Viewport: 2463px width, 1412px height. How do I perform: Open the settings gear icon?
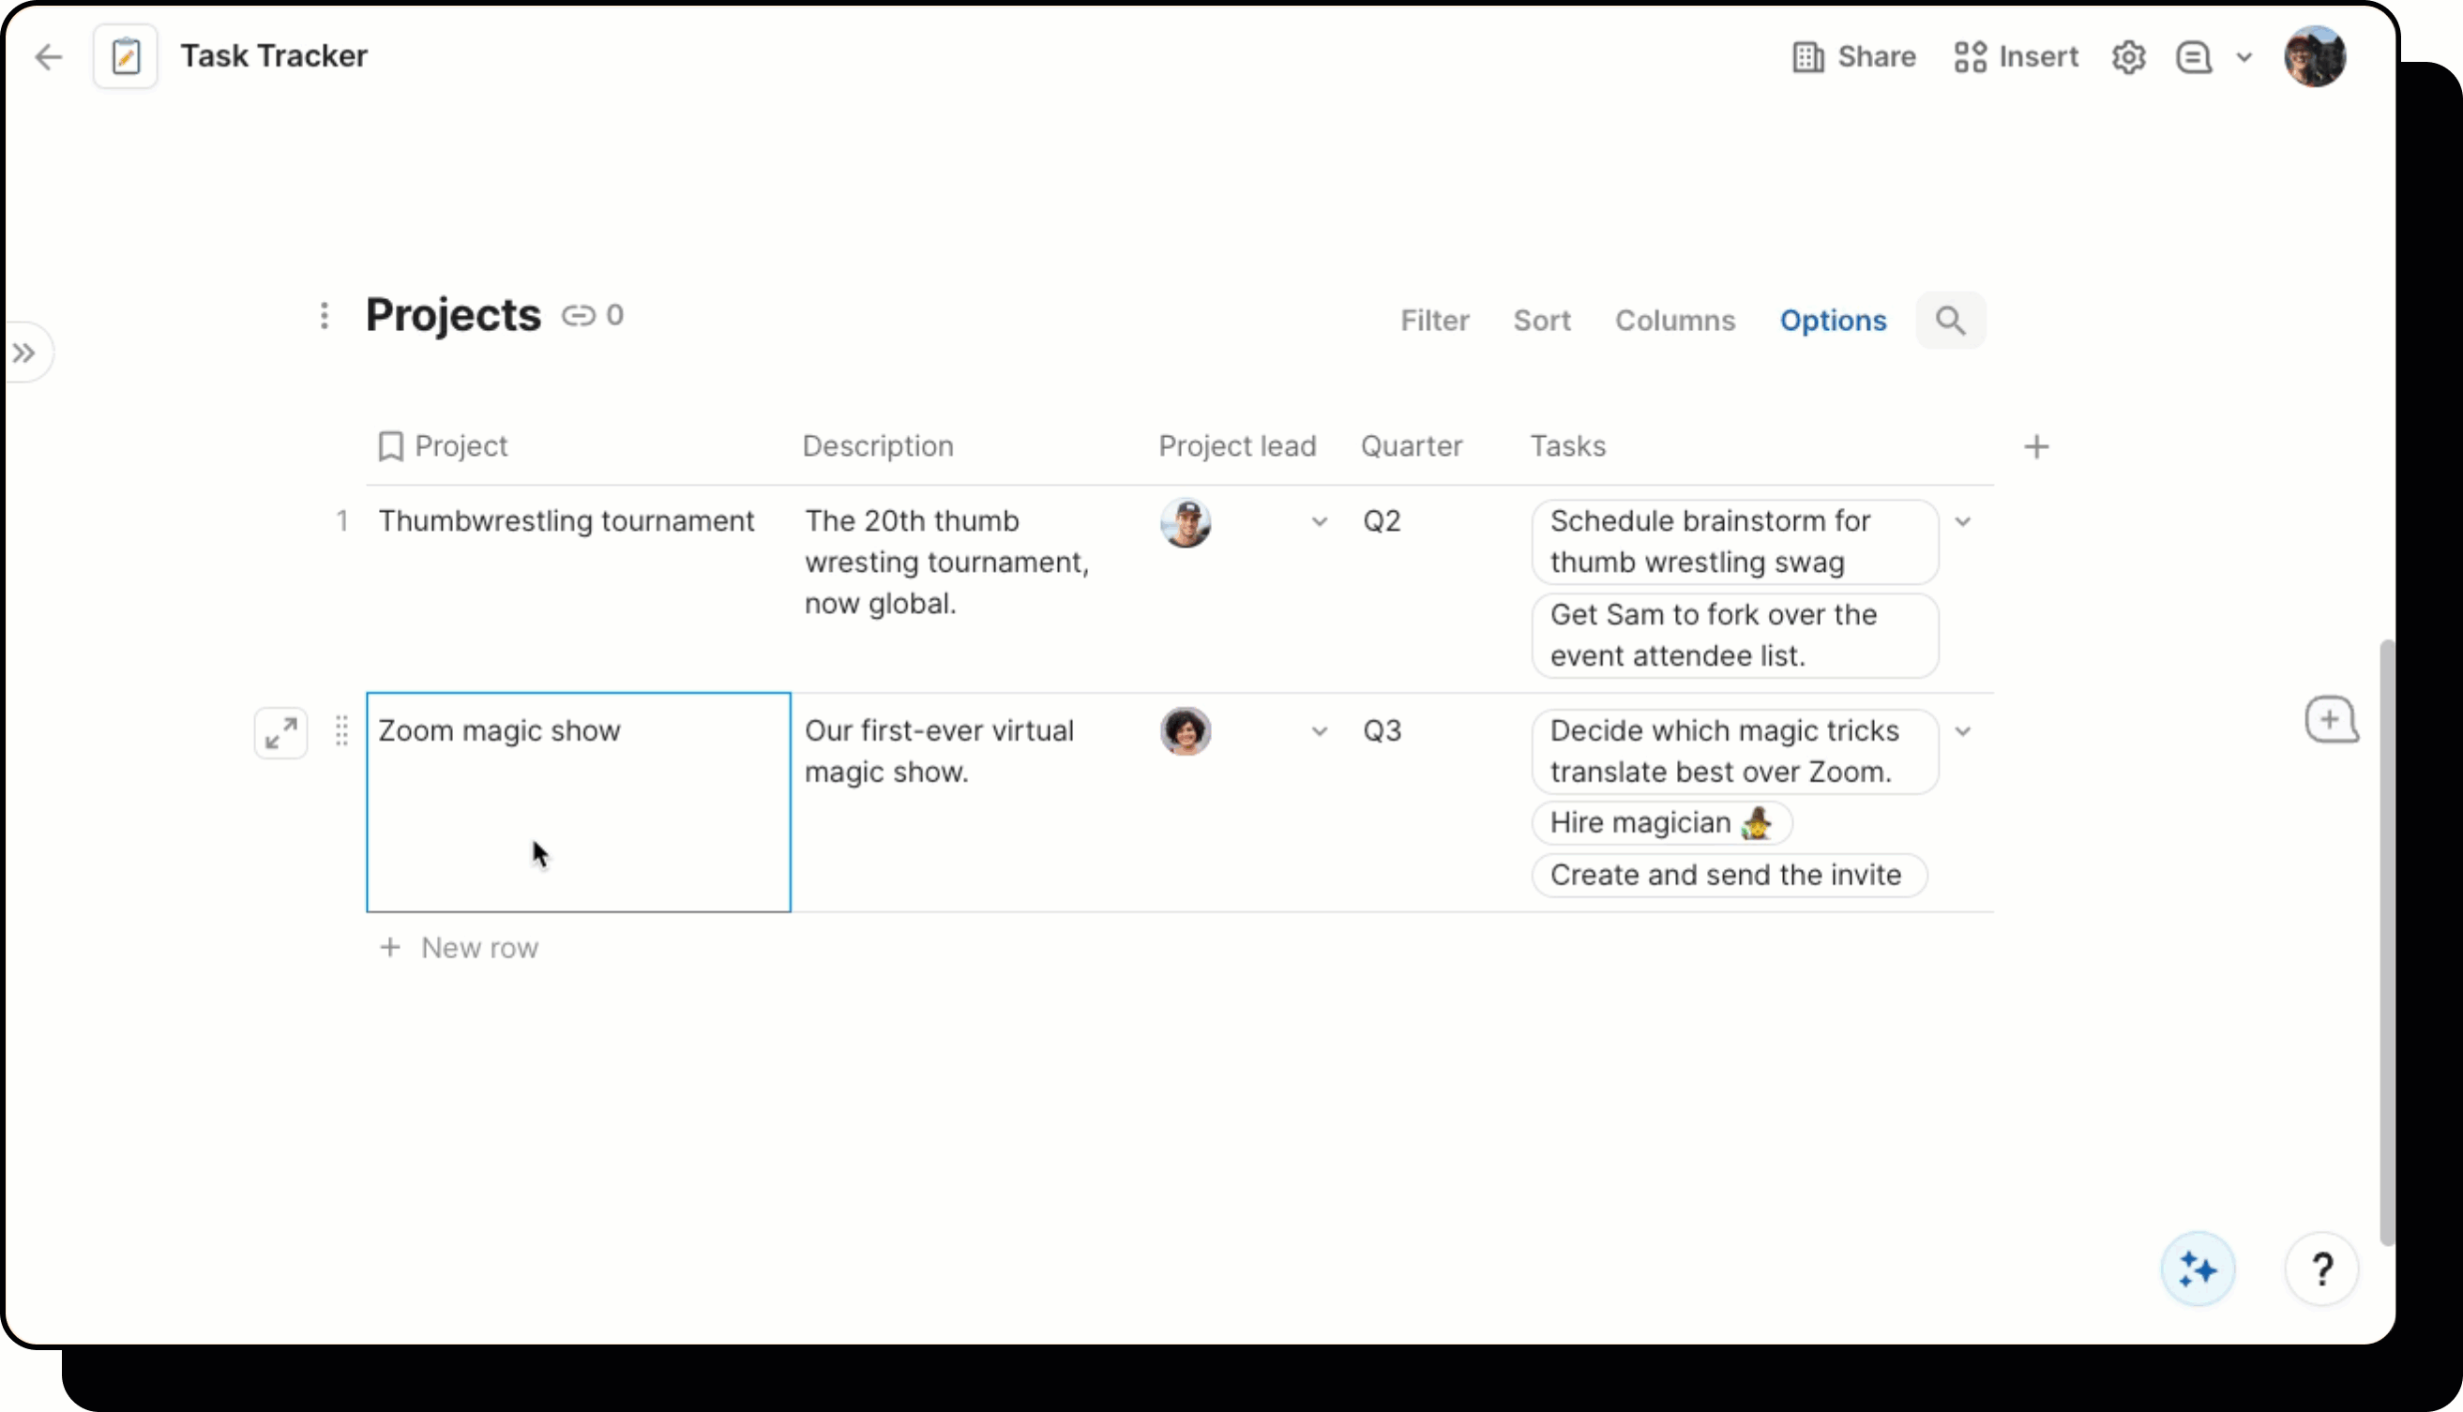(x=2128, y=57)
